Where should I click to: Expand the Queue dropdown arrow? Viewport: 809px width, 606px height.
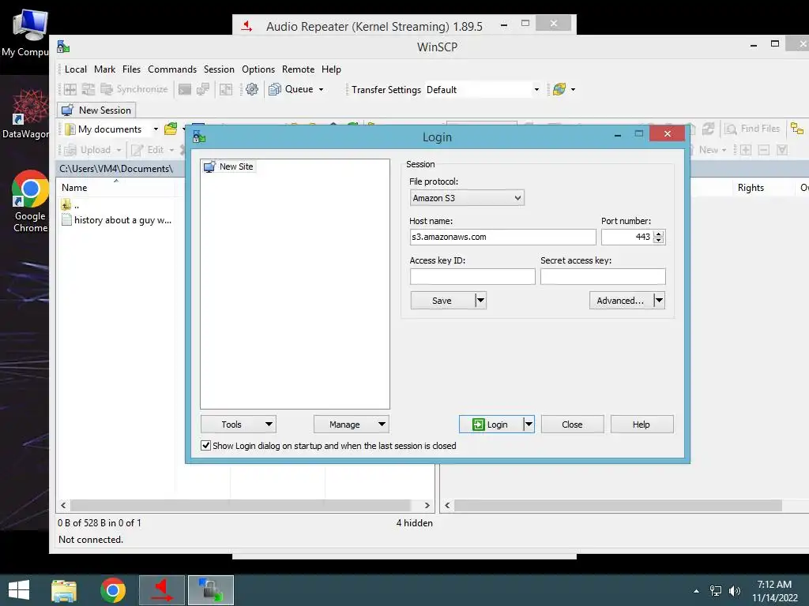(x=321, y=90)
